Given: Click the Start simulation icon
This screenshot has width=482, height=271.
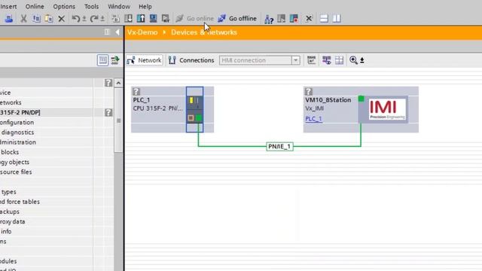Looking at the screenshot, I should (153, 18).
